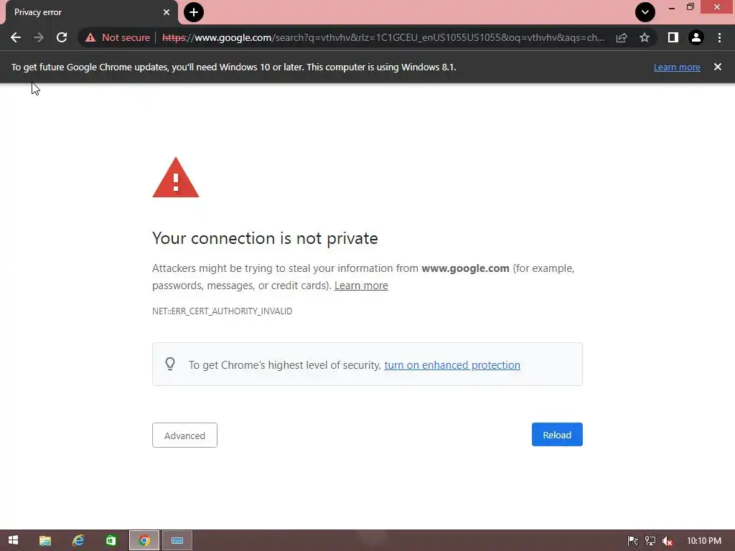Click the lightbulb security tip icon
The width and height of the screenshot is (735, 551).
pyautogui.click(x=170, y=364)
